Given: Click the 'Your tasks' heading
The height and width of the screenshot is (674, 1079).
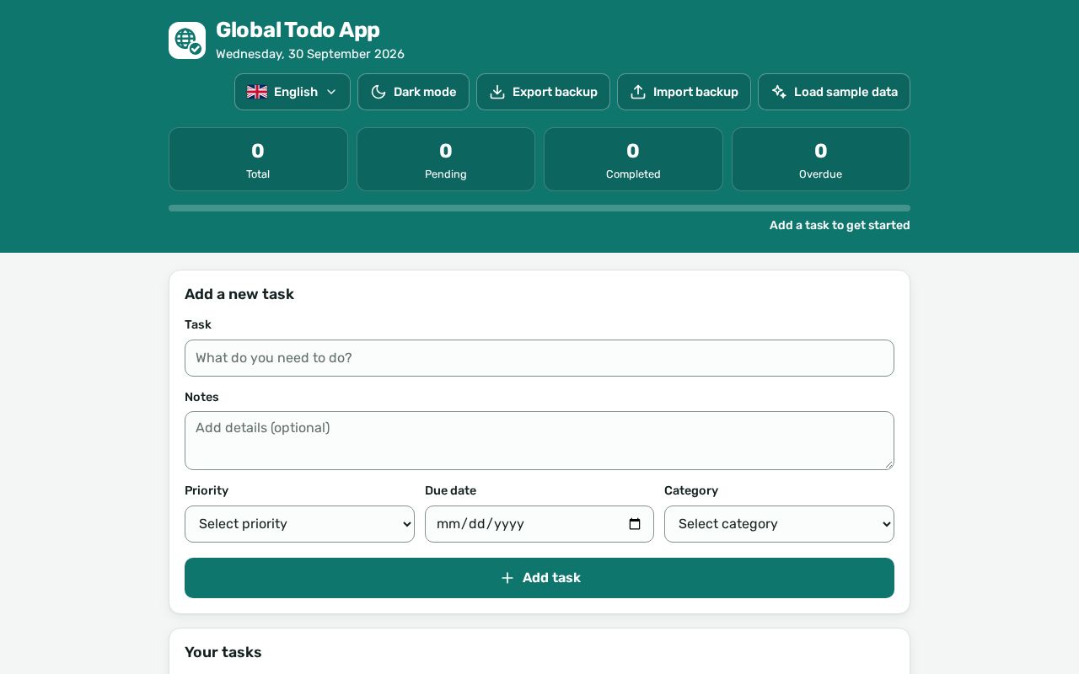Looking at the screenshot, I should click(223, 652).
